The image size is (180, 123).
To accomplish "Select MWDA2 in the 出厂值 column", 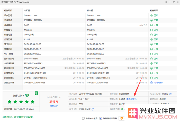I will tap(28, 30).
